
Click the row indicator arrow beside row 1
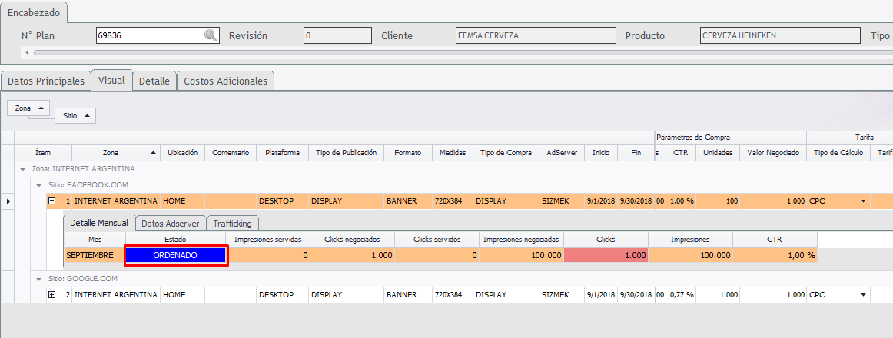point(8,201)
